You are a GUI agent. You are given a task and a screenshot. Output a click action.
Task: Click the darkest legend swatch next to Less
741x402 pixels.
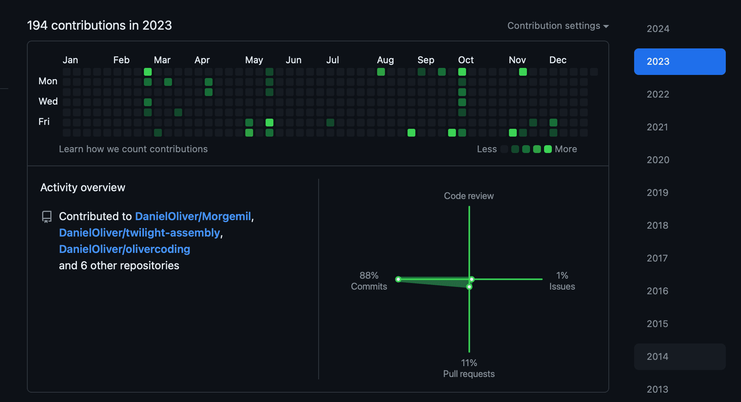click(x=504, y=149)
